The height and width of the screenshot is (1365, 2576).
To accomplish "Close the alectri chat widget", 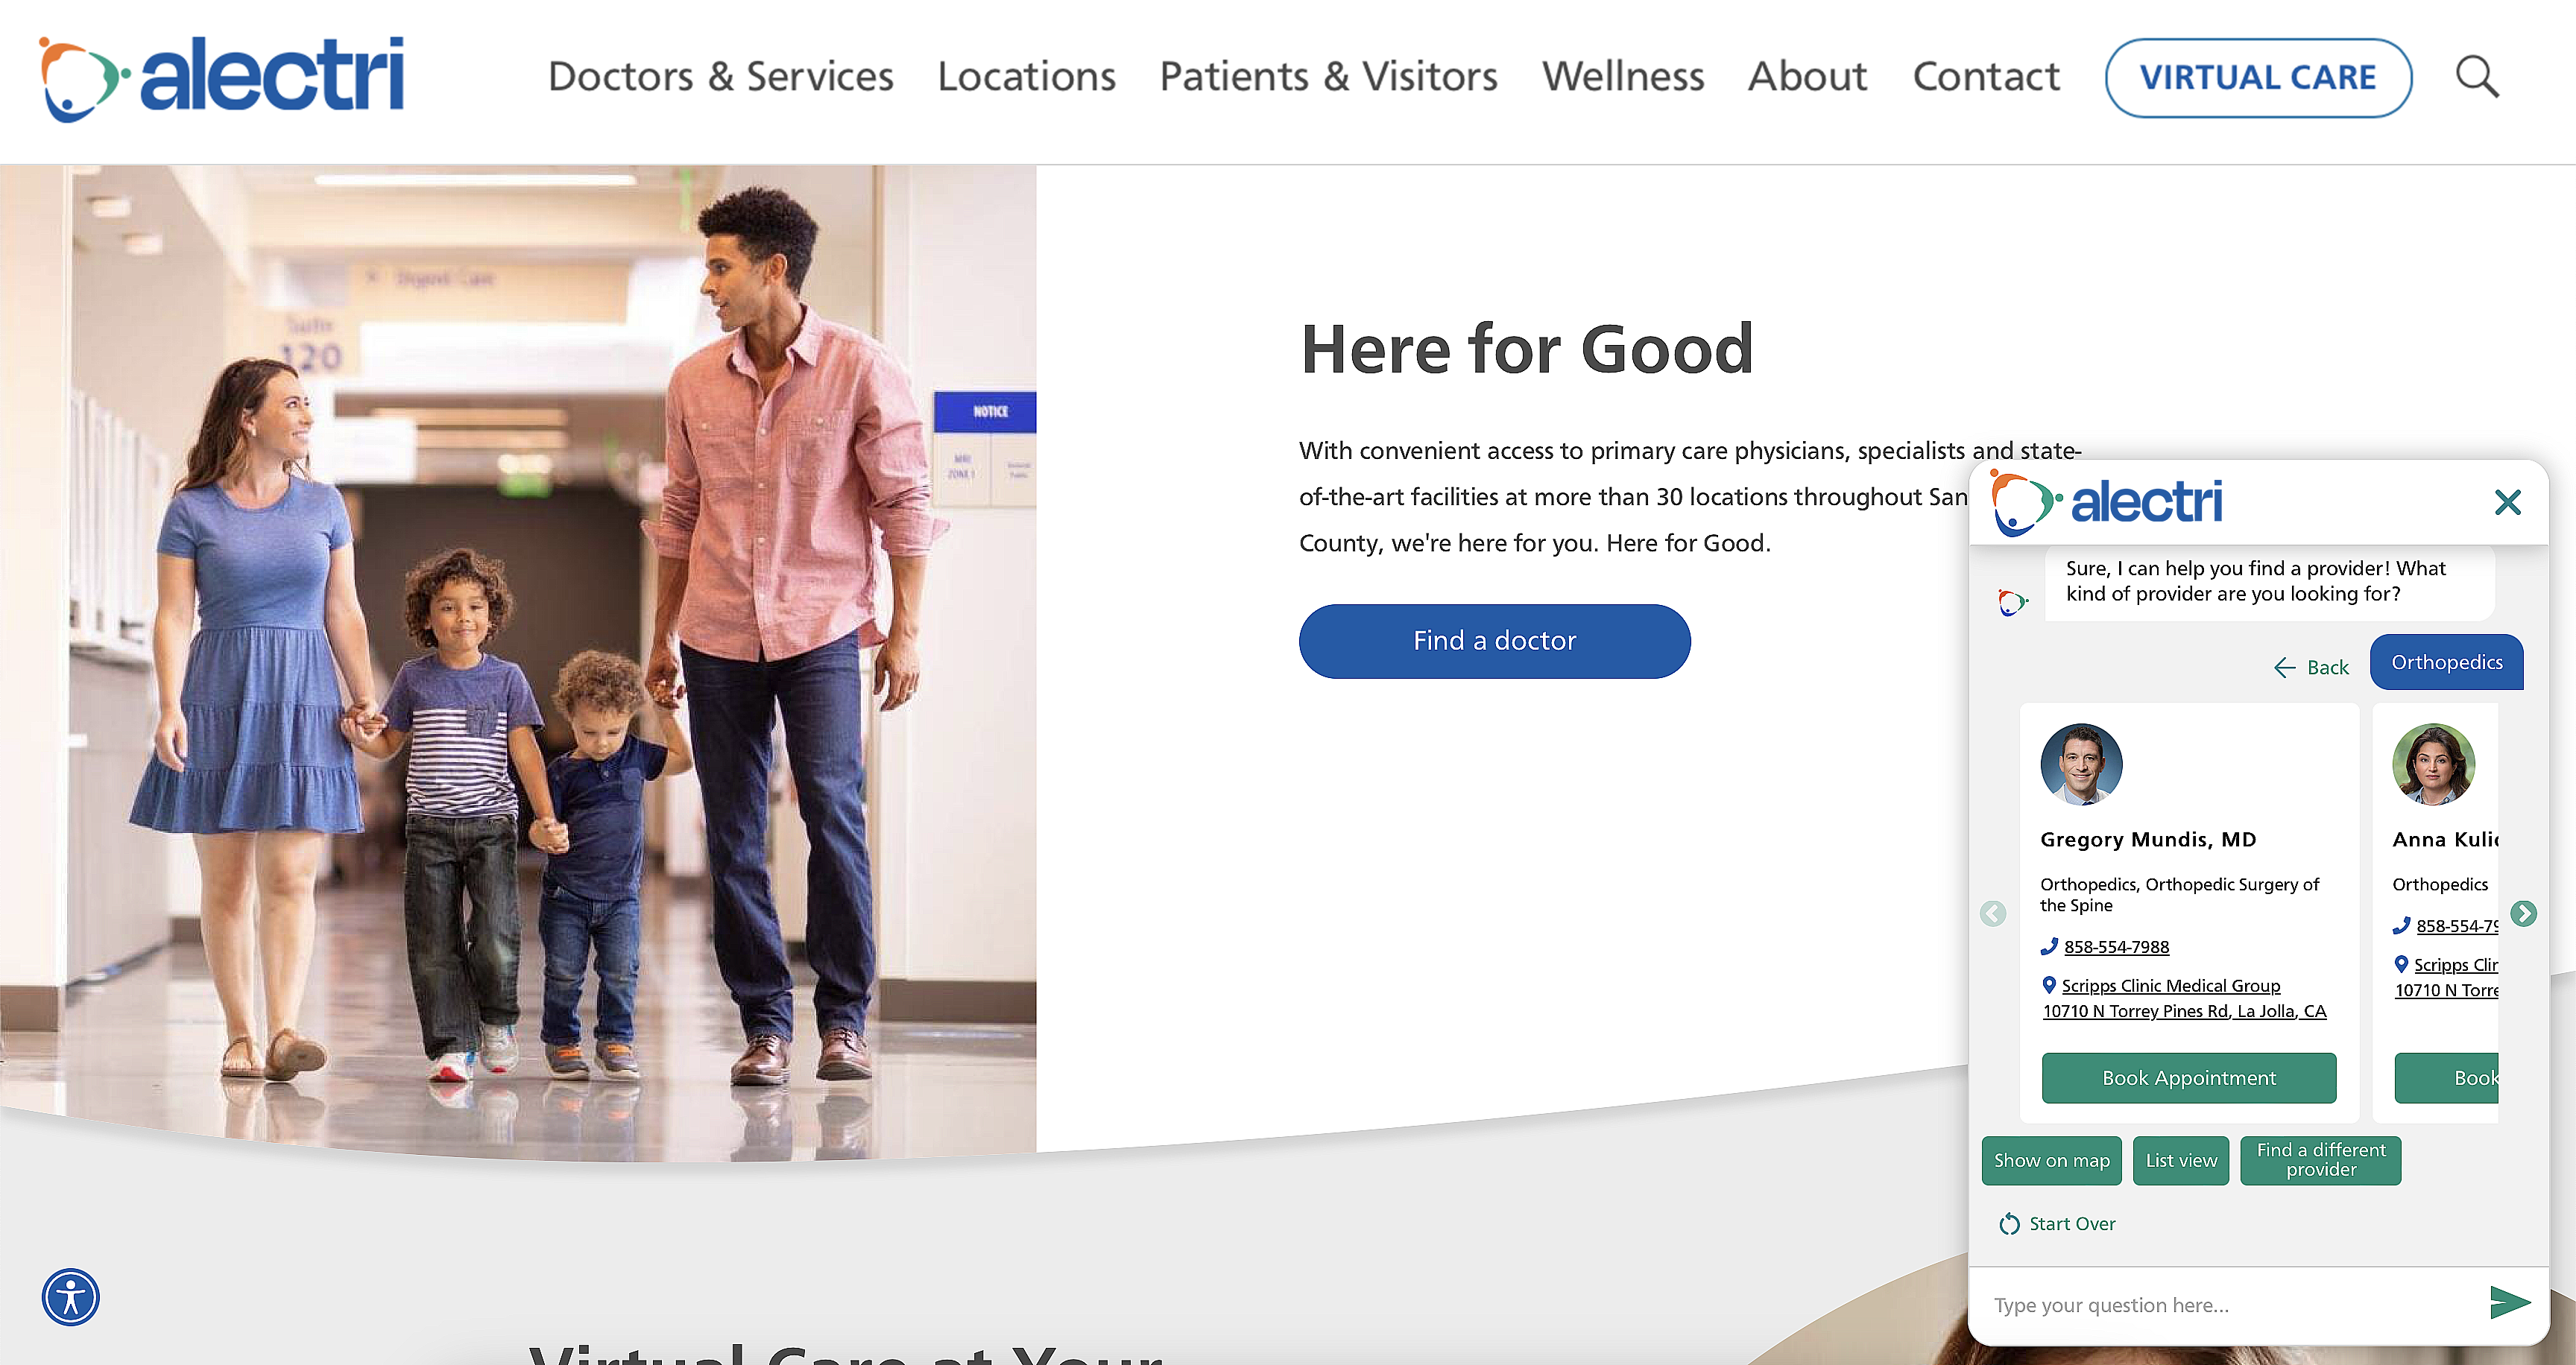I will [2507, 501].
